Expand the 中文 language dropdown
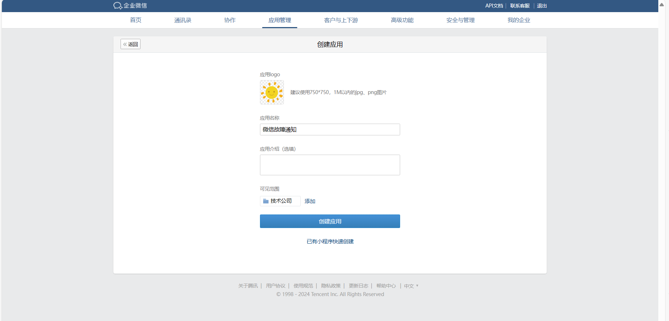The width and height of the screenshot is (669, 321). (x=411, y=286)
